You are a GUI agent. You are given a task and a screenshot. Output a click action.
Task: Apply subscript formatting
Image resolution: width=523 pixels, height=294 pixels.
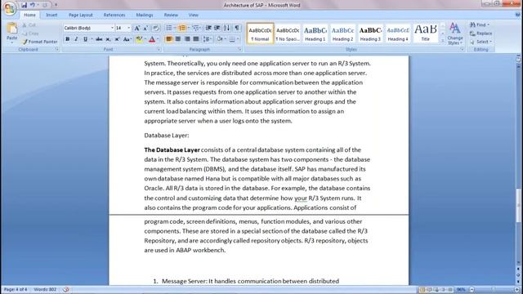coord(108,39)
